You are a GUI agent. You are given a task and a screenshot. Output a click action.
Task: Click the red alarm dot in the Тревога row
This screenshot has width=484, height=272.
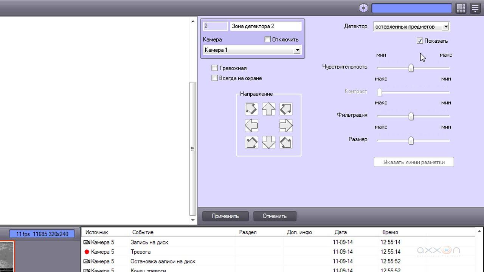pos(87,252)
